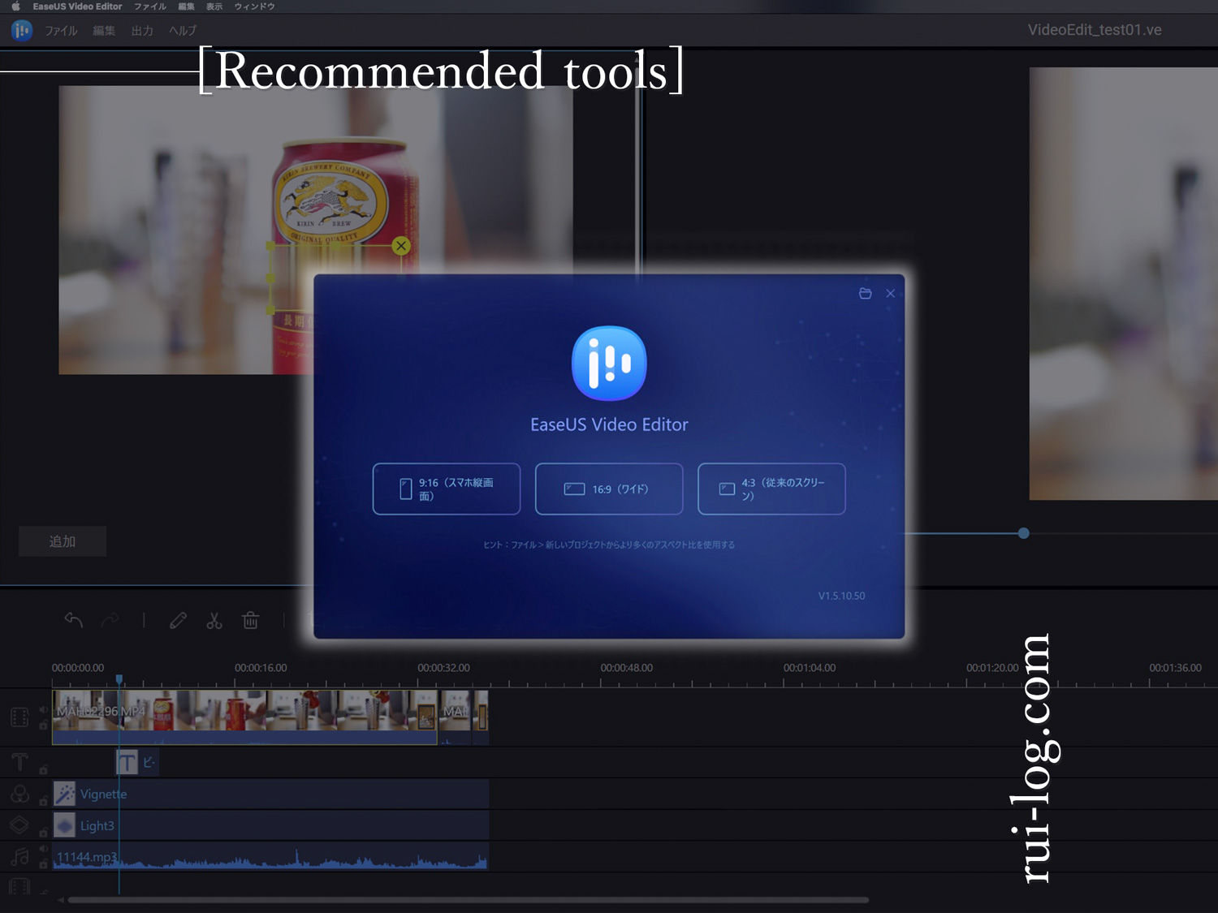Click the 00:01:04.00 mark on the ruler
This screenshot has height=913, width=1218.
click(810, 668)
